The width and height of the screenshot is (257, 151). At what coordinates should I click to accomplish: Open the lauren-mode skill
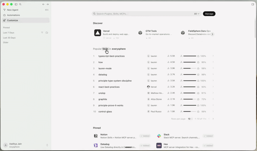[x=105, y=68]
